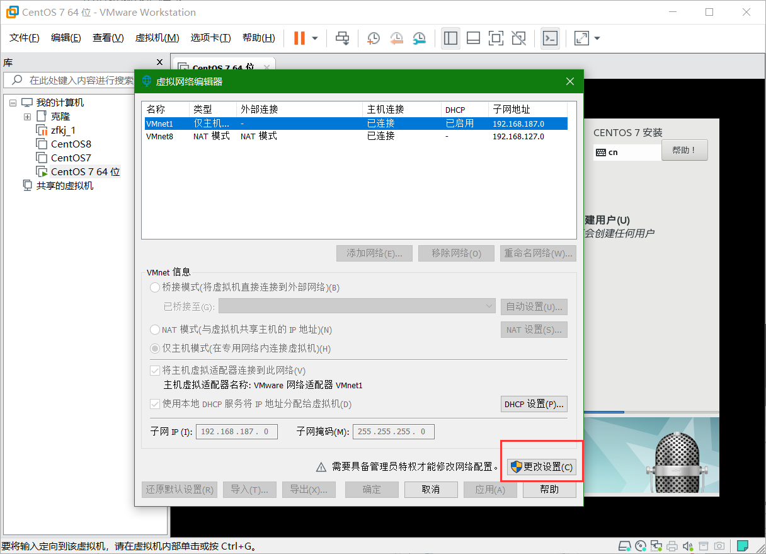Click the DHCP 设置(P)... button

click(534, 404)
